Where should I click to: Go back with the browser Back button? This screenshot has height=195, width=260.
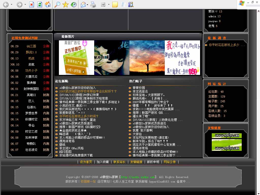(6, 5)
